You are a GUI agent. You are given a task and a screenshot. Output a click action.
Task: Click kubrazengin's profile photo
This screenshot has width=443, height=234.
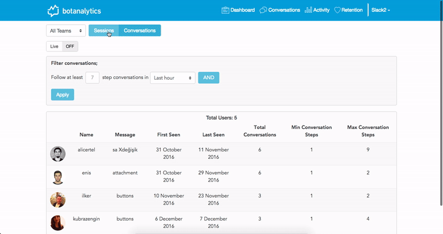58,223
